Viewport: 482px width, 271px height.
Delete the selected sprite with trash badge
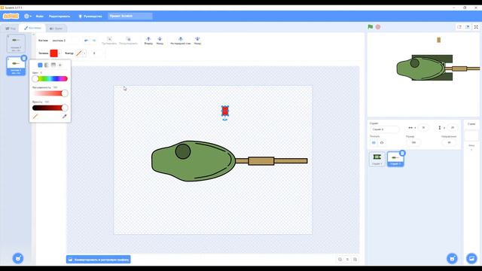[402, 153]
